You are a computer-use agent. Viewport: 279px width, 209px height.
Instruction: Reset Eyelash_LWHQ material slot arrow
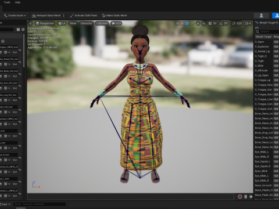click(x=20, y=122)
